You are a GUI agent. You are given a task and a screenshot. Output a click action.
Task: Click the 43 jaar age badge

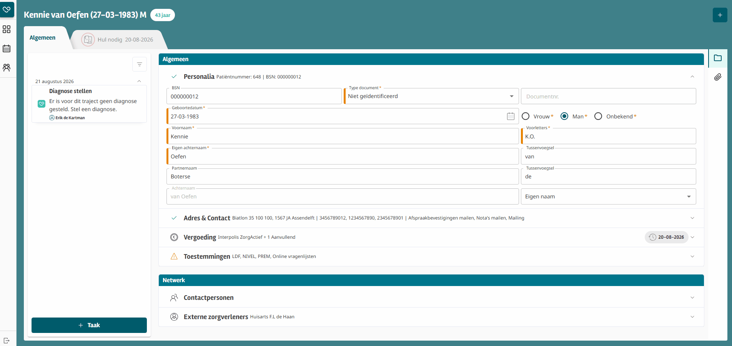coord(163,15)
